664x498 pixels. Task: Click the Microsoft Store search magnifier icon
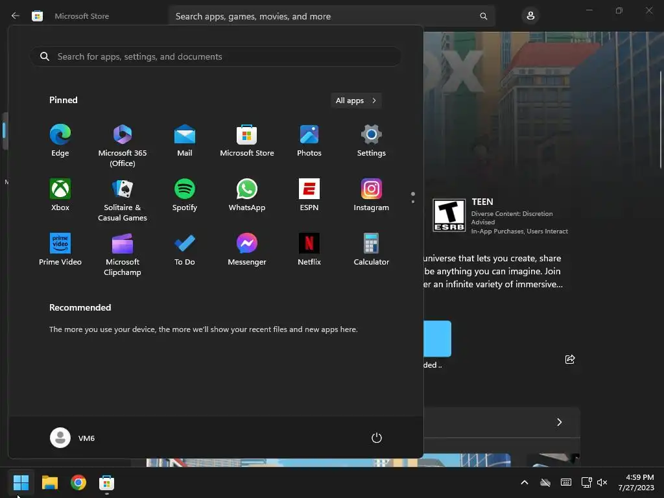click(x=483, y=16)
